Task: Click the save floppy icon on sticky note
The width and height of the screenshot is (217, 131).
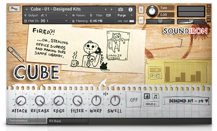Action: tap(152, 75)
